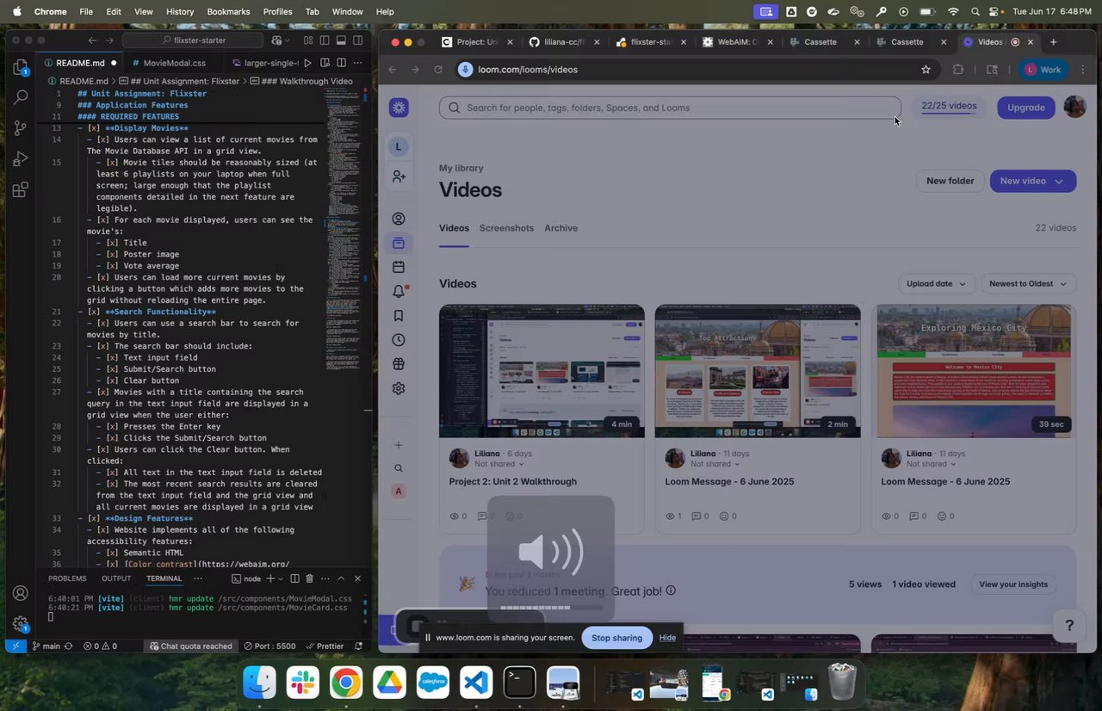Click the flixster-starter command center search
Screen dimensions: 1102x711
[193, 40]
